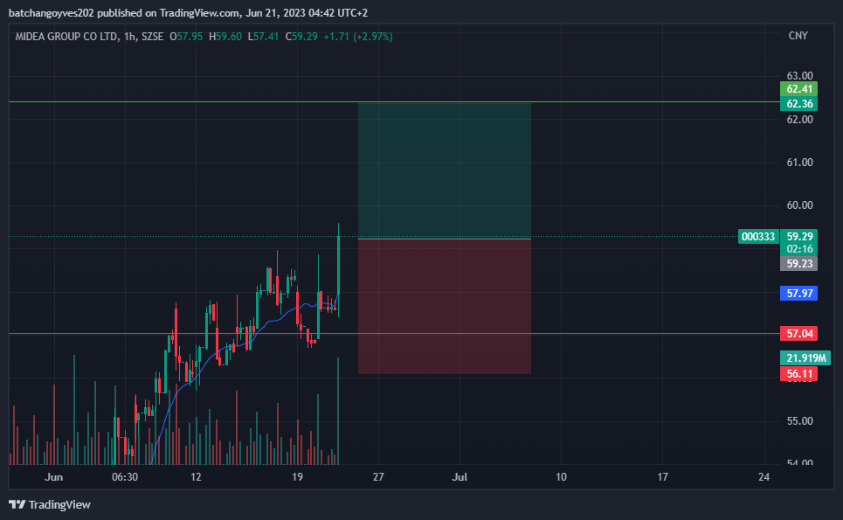Select the green profit zone of the long position
This screenshot has width=843, height=520.
(445, 170)
